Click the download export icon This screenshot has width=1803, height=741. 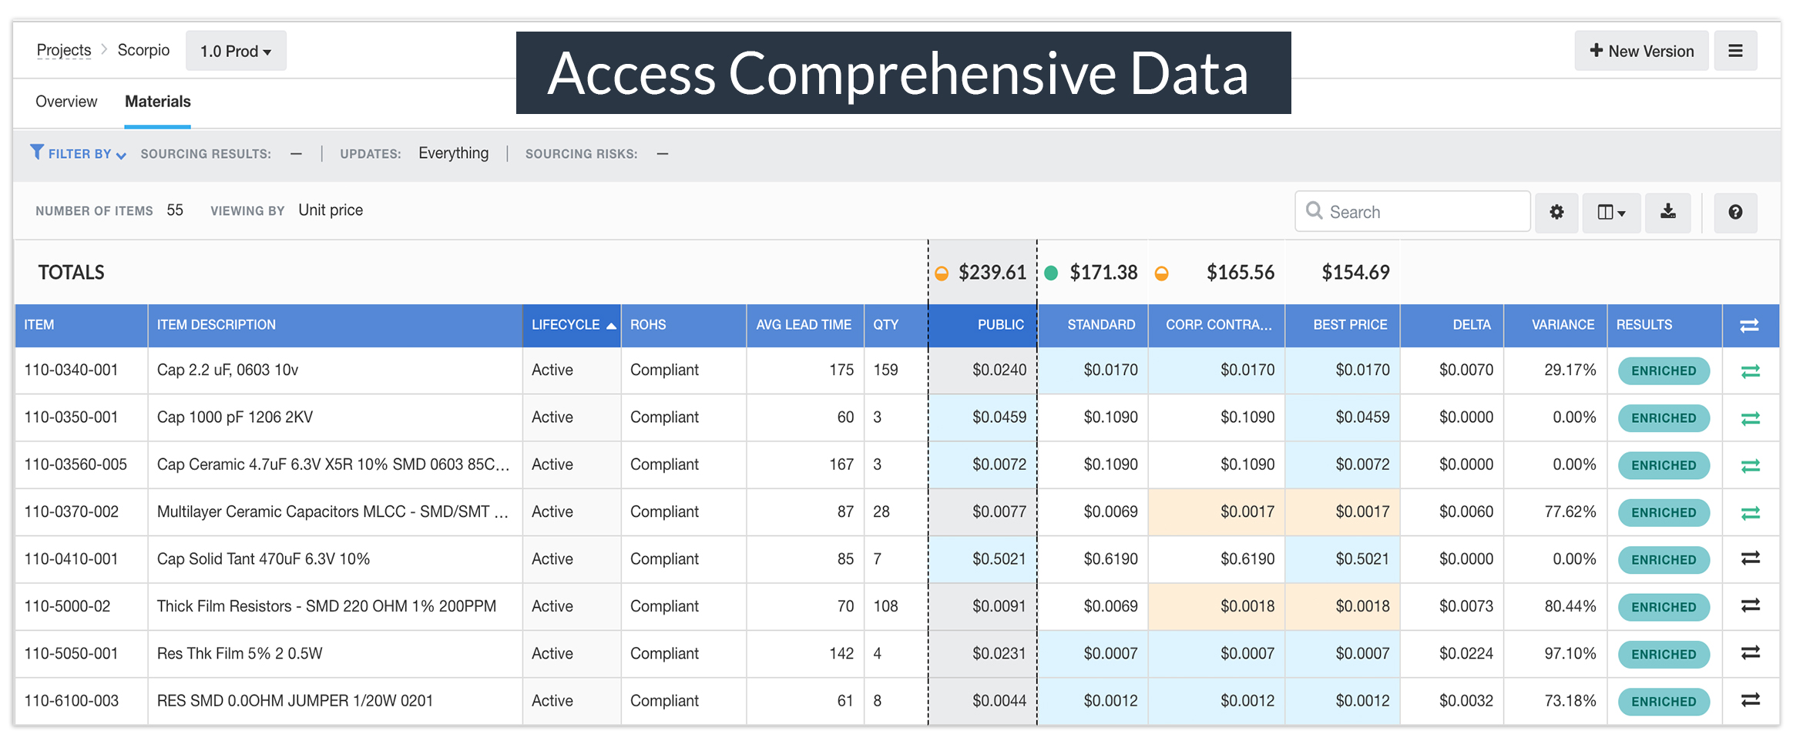[x=1667, y=212]
